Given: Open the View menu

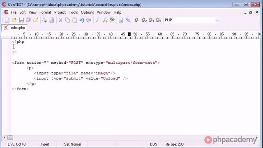Looking at the screenshot, I should [32, 12].
